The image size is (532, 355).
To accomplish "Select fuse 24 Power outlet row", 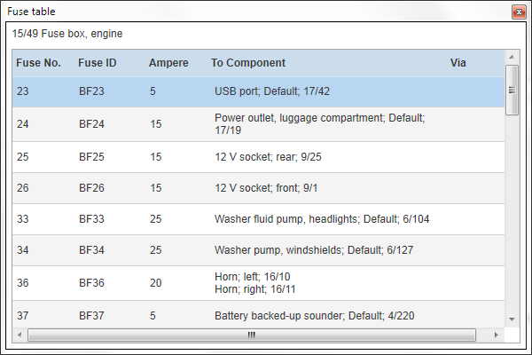I will pos(259,124).
